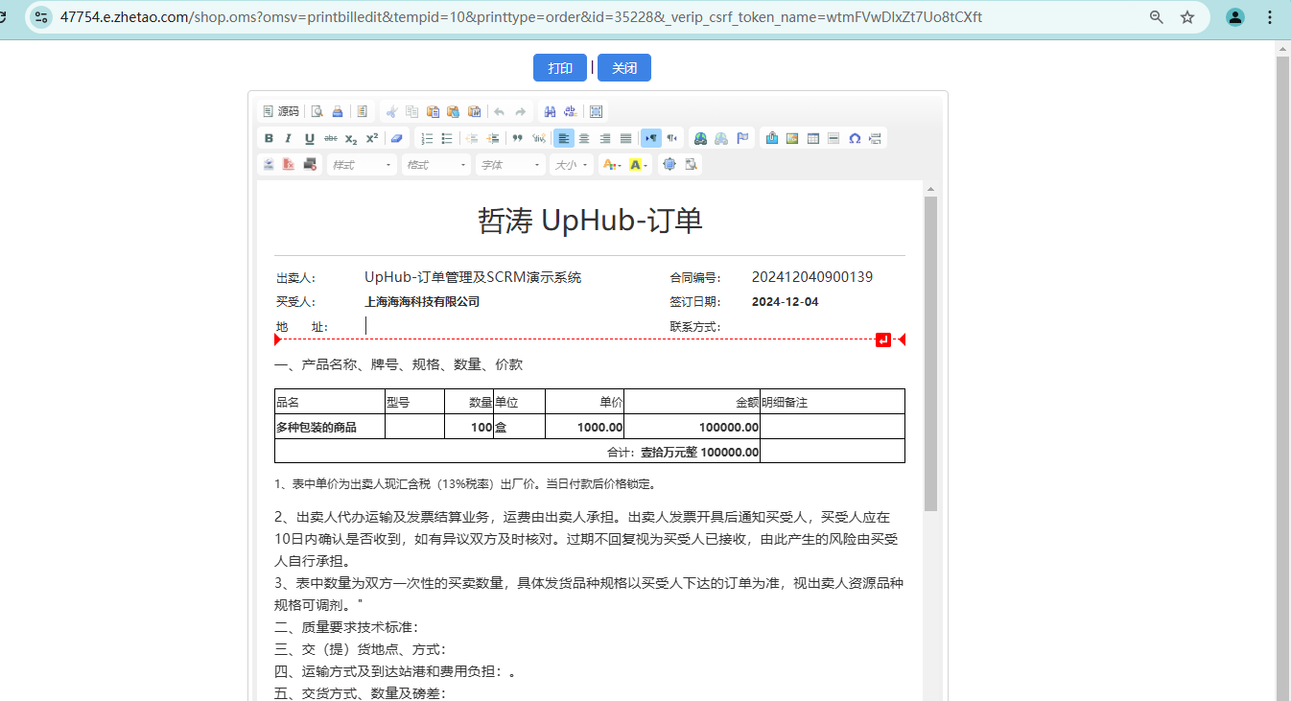Insert a numbered list
Image resolution: width=1291 pixels, height=701 pixels.
tap(427, 138)
